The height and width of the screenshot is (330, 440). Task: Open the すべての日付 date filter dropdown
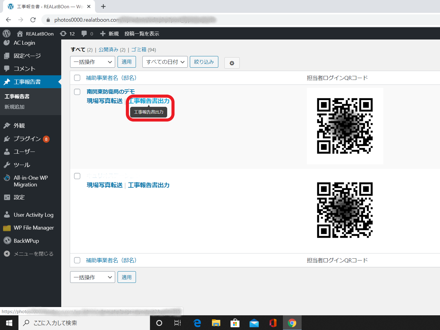coord(165,62)
